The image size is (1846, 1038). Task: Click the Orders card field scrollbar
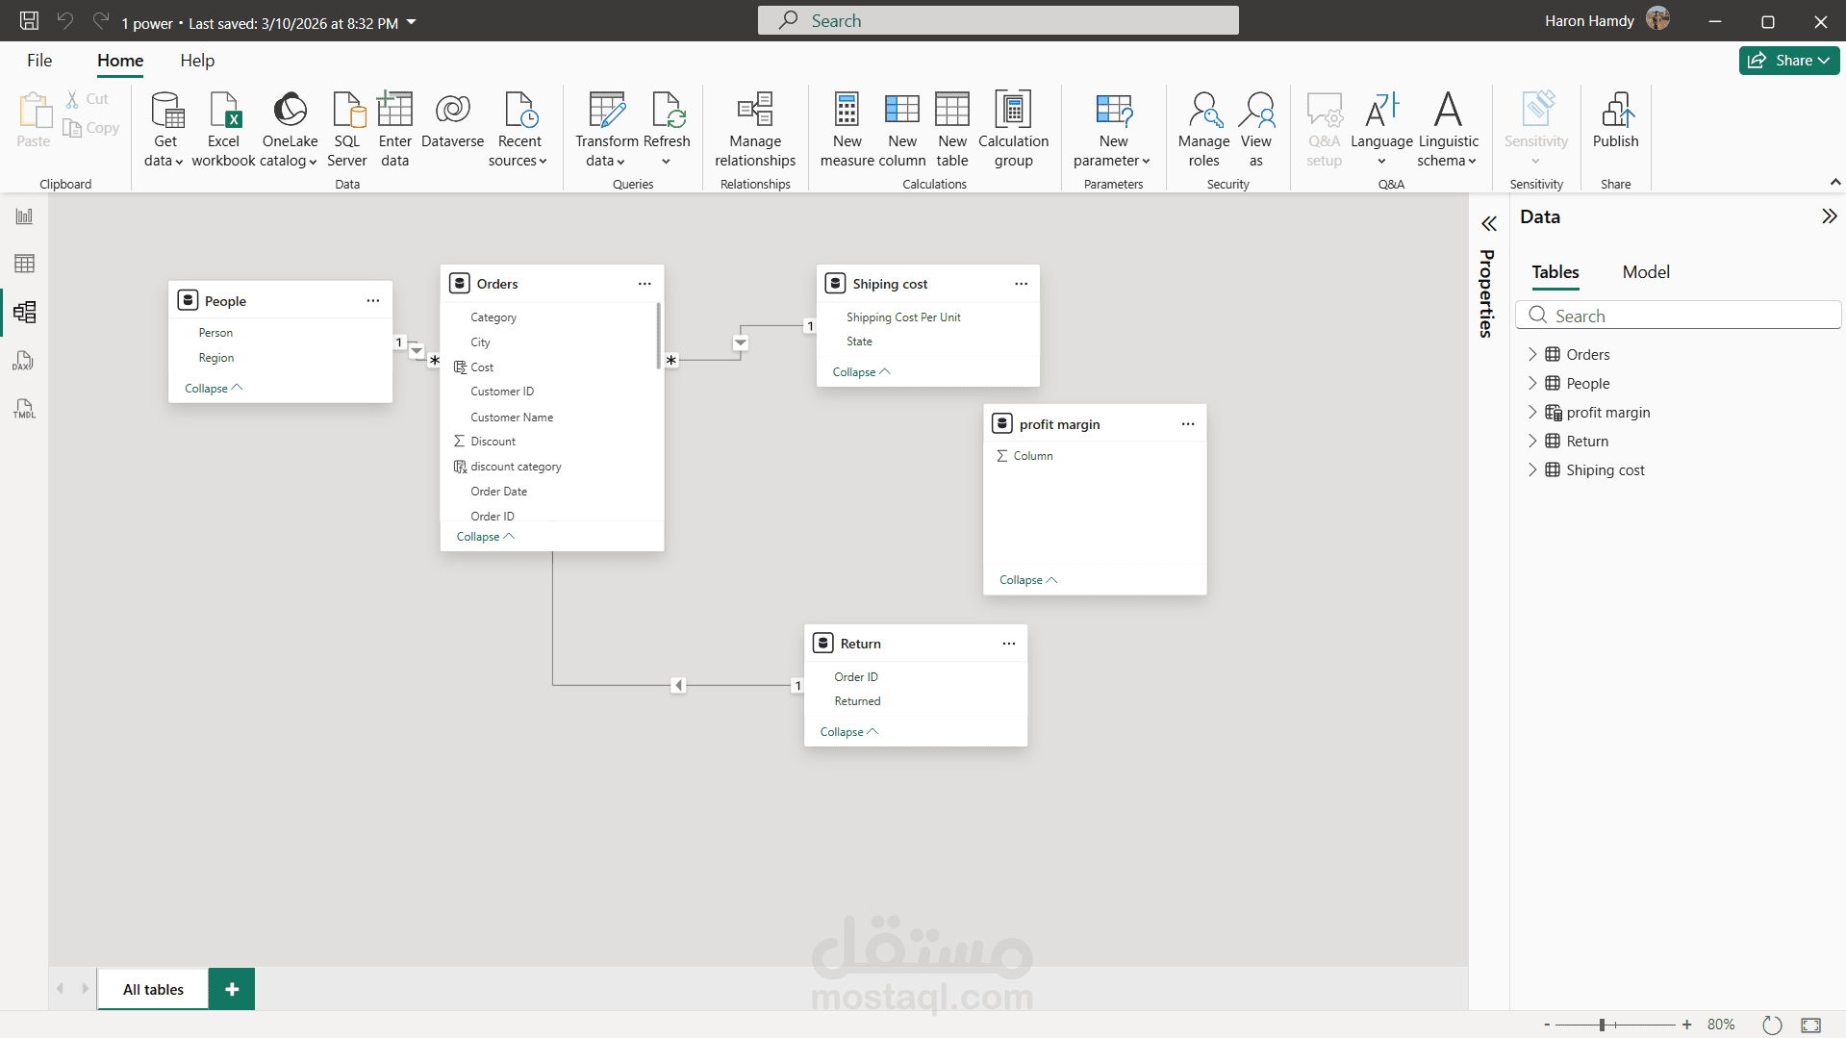pyautogui.click(x=659, y=336)
